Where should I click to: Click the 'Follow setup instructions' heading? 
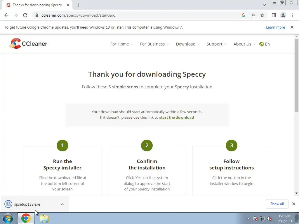pyautogui.click(x=232, y=164)
